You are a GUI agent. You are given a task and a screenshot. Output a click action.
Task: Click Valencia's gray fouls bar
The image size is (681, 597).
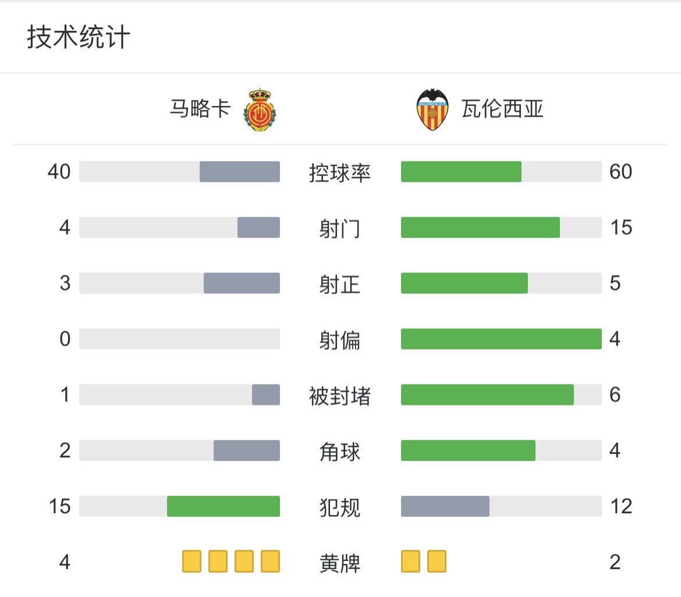coord(445,506)
